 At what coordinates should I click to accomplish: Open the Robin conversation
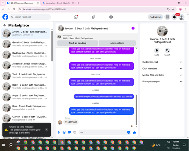pos(26,86)
